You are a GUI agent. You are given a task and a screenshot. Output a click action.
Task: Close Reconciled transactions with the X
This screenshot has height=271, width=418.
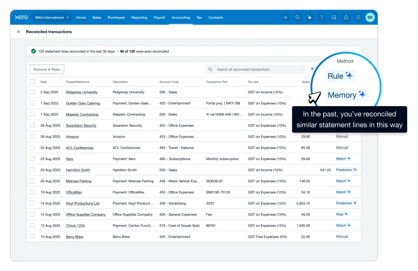tap(19, 32)
